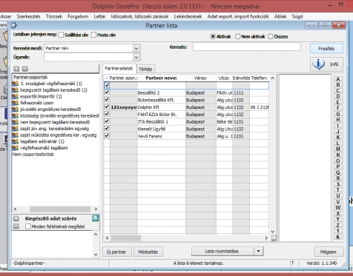Click the grid scroll-down arrow
This screenshot has width=353, height=276.
point(272,232)
